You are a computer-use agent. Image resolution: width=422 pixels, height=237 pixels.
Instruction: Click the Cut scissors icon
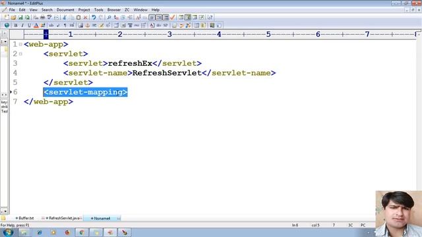tap(65, 17)
